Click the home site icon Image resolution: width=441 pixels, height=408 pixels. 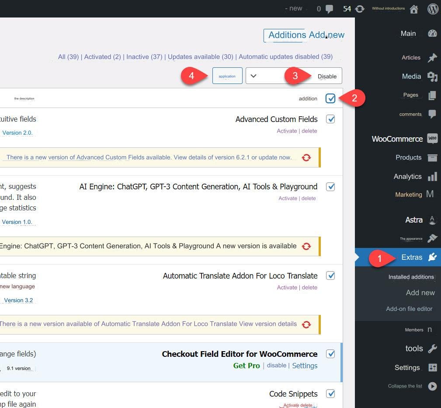(x=414, y=9)
